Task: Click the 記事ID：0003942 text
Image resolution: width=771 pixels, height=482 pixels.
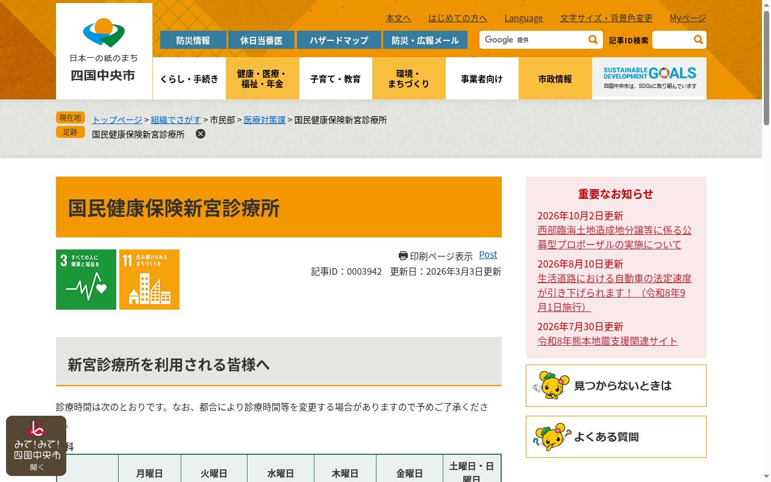Action: [346, 272]
